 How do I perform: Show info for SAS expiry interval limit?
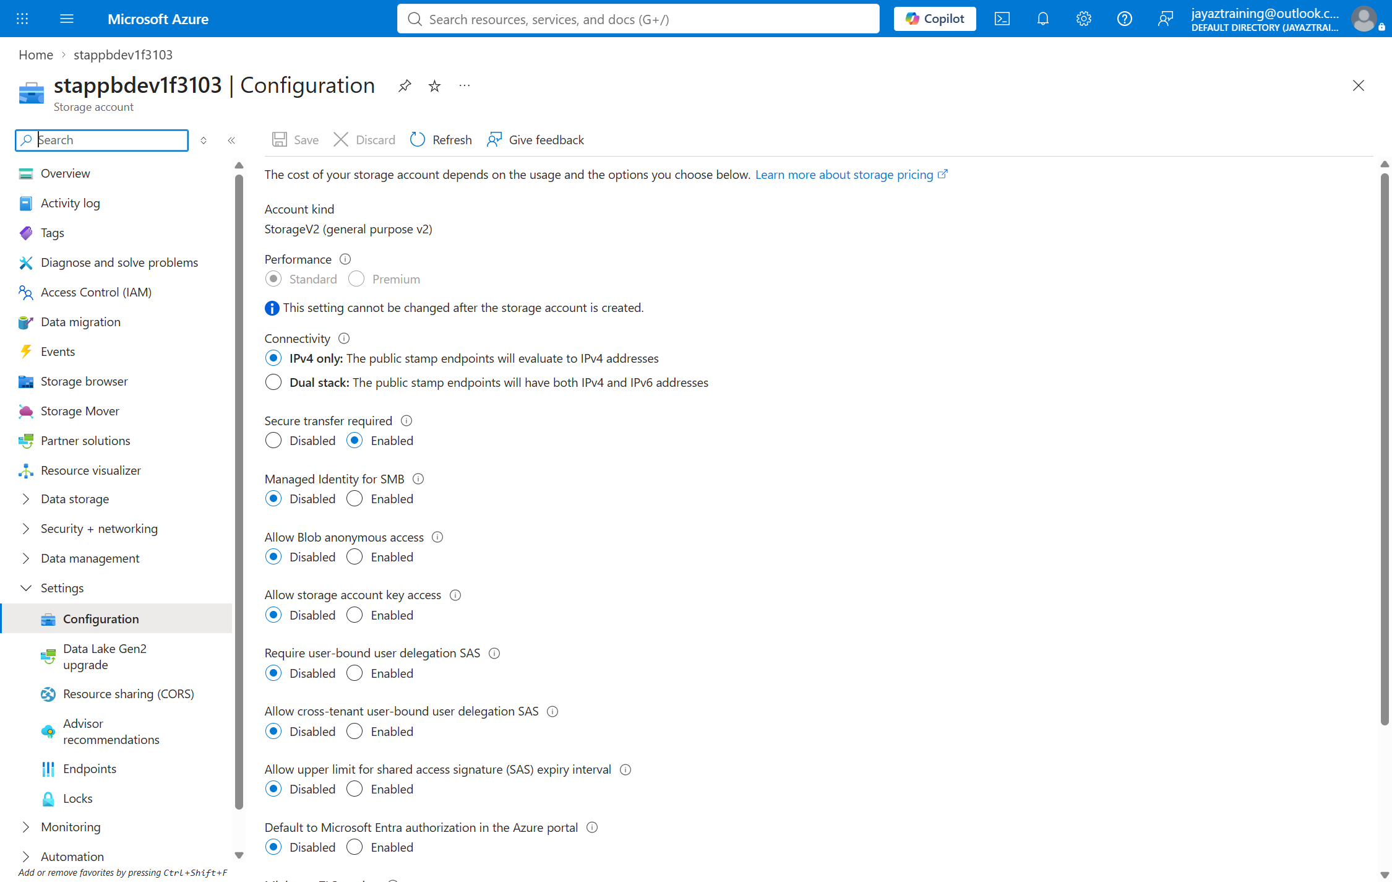625,770
